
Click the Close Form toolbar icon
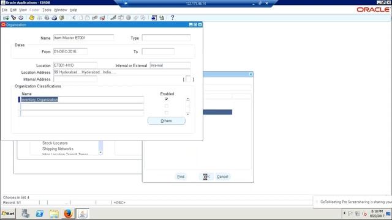coord(62,18)
